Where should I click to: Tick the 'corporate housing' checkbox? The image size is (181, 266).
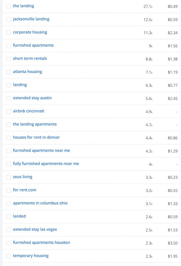click(9, 32)
